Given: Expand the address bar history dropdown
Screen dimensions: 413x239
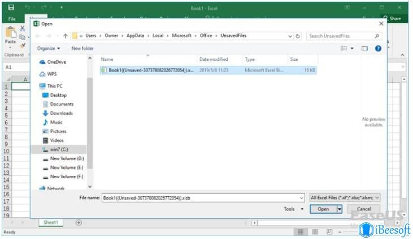Looking at the screenshot, I should coord(290,36).
